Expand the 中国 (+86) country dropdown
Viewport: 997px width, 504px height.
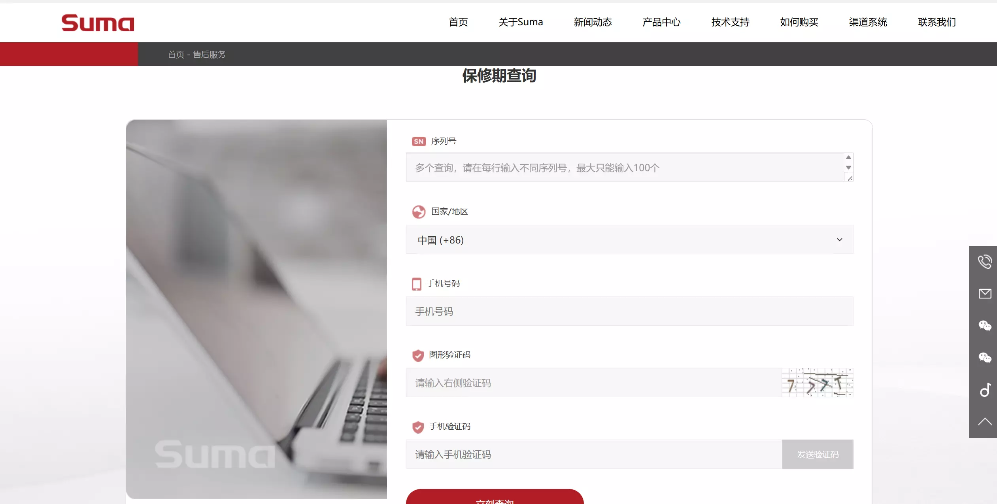(x=629, y=240)
